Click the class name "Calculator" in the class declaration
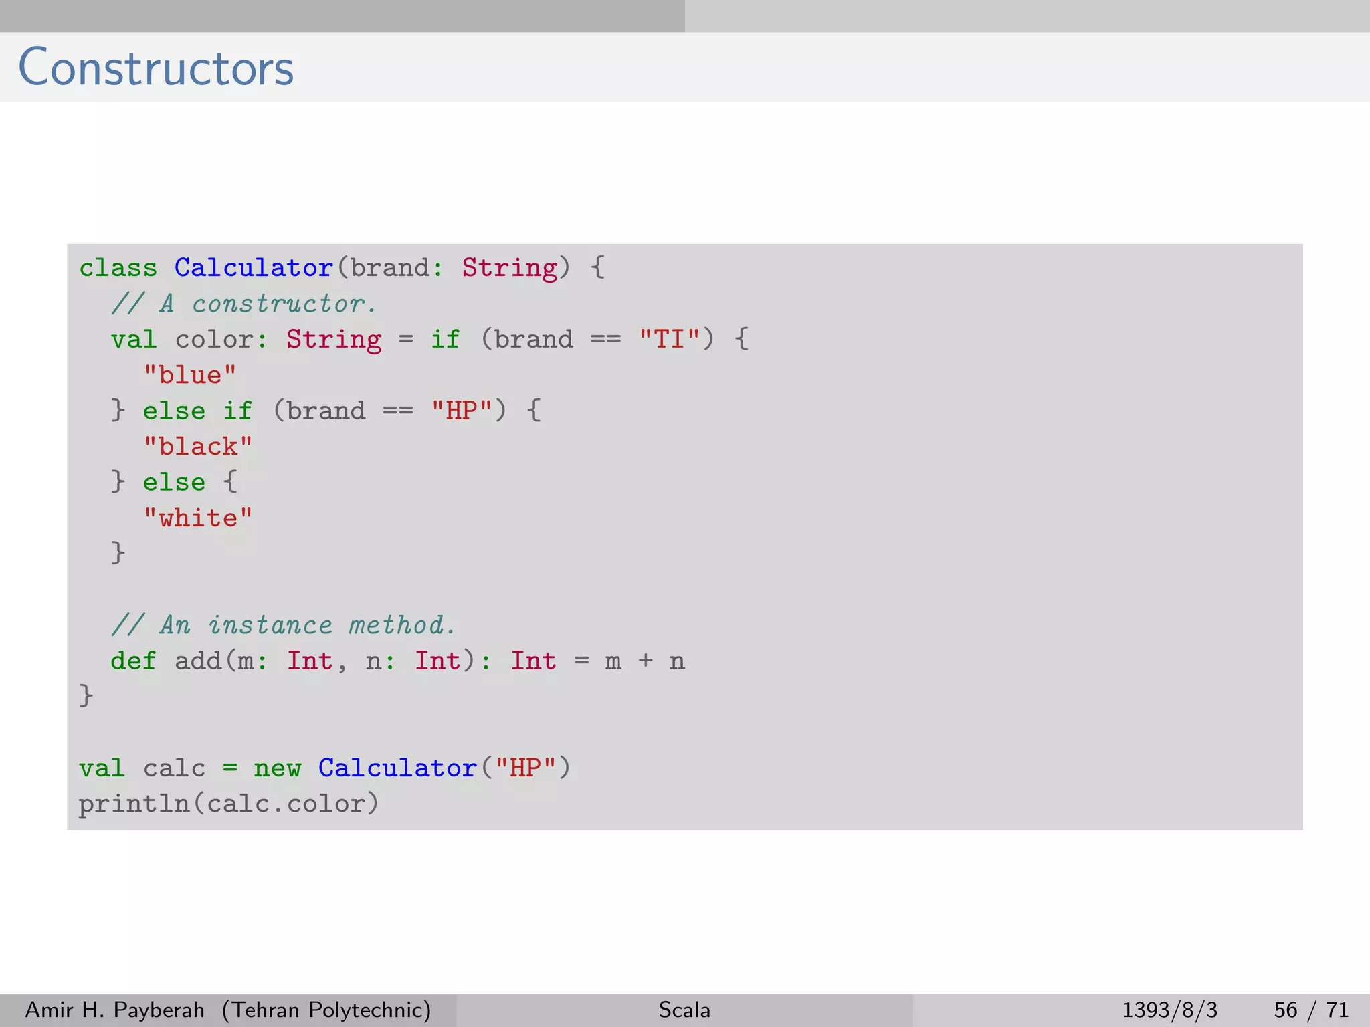1370x1027 pixels. click(254, 267)
